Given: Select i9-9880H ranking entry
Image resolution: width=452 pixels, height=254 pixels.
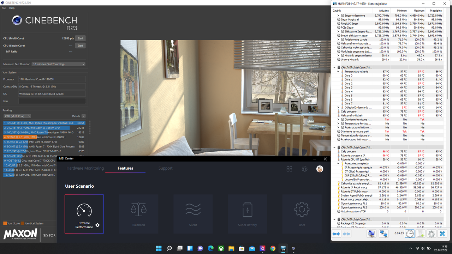Looking at the screenshot, I should pos(44,142).
